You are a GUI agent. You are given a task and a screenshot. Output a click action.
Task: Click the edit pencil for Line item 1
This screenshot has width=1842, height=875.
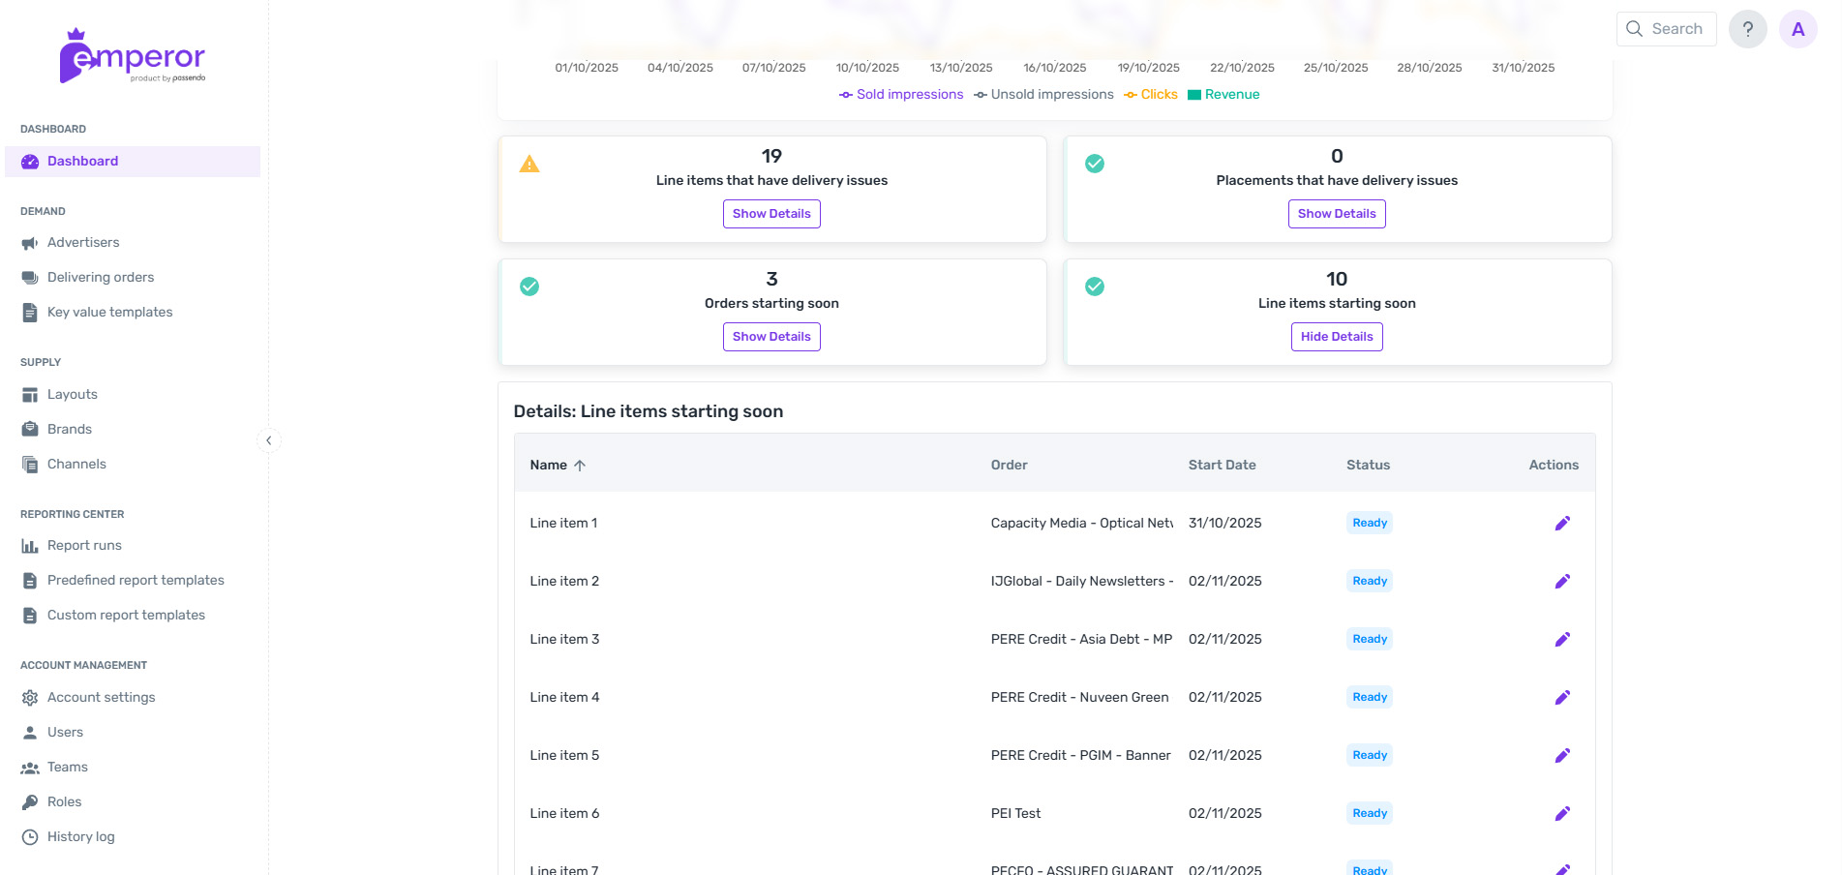[x=1561, y=524]
